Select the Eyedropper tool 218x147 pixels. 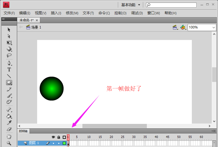9,122
